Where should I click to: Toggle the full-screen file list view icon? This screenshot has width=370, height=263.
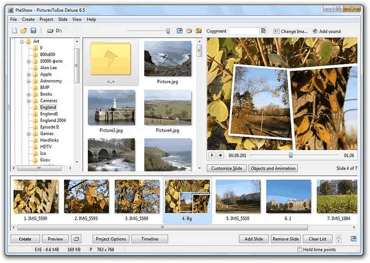coord(179,31)
